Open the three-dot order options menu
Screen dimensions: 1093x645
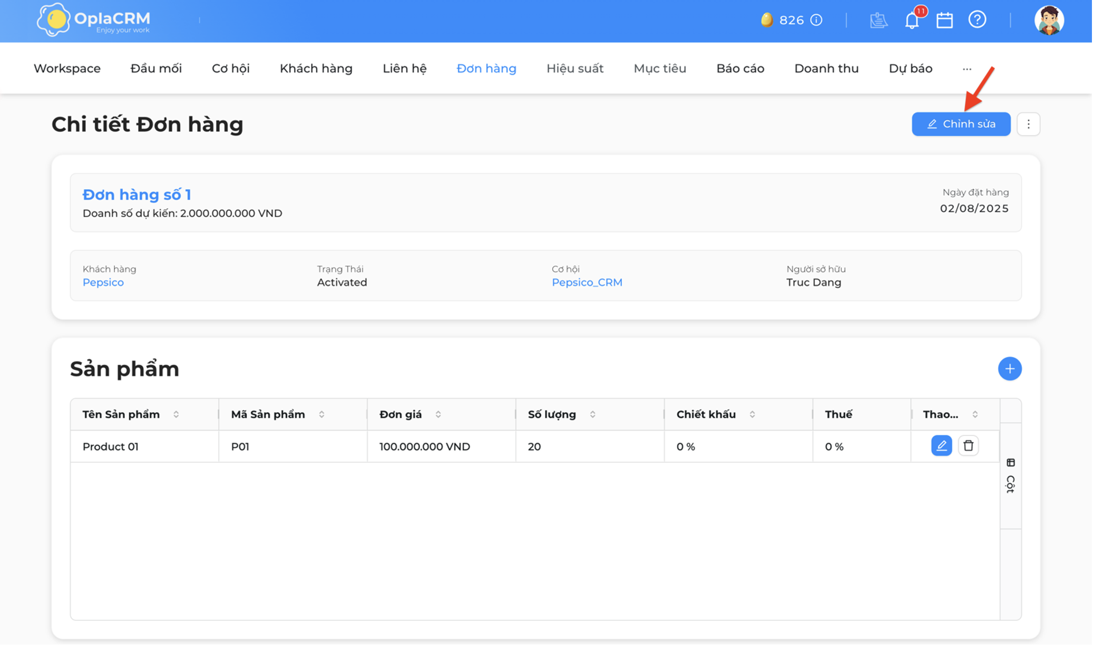pyautogui.click(x=1028, y=124)
